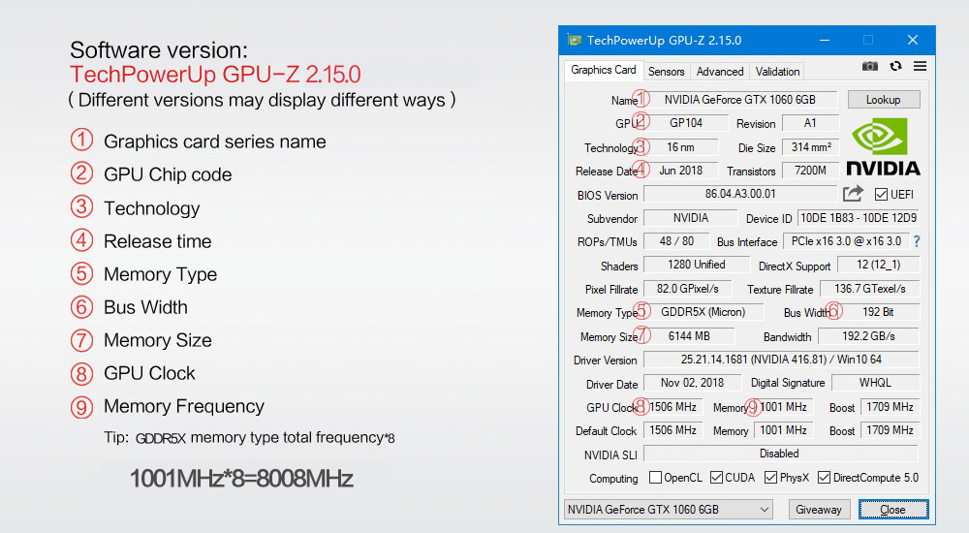Screen dimensions: 969x533
Task: Toggle the PhysX checkbox
Action: [770, 478]
